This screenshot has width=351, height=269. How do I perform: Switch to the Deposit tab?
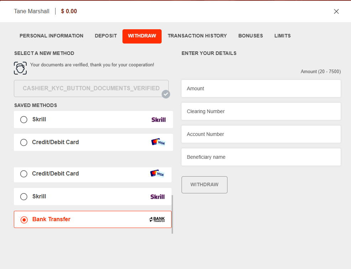coord(106,36)
